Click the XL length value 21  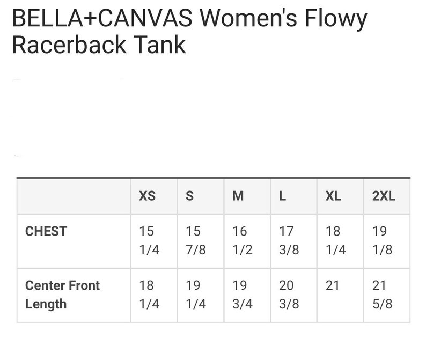click(x=333, y=285)
